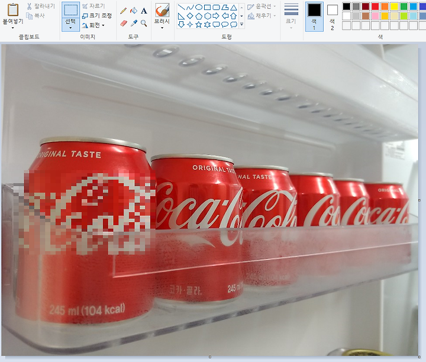Choose the Four-point star shape

click(190, 25)
